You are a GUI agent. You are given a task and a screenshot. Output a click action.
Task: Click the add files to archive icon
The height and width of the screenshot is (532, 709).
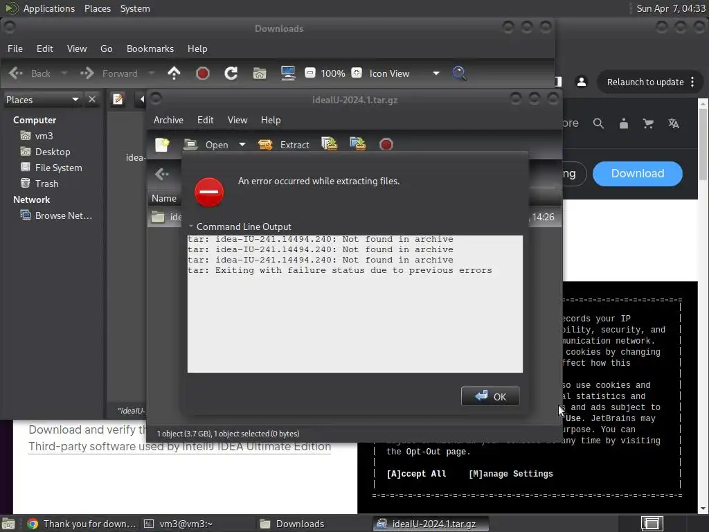pyautogui.click(x=329, y=144)
